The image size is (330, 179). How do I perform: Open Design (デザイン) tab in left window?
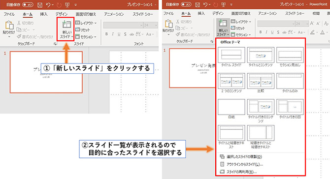tap(62, 14)
